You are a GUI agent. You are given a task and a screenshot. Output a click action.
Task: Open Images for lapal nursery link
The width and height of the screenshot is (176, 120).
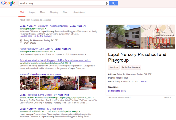[33, 74]
